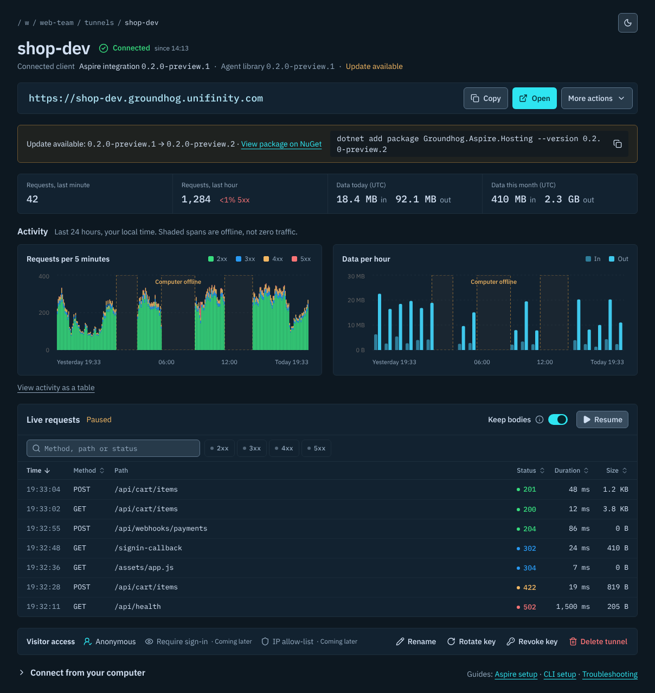655x693 pixels.
Task: Click the Computer offline label on Requests chart
Action: point(178,282)
